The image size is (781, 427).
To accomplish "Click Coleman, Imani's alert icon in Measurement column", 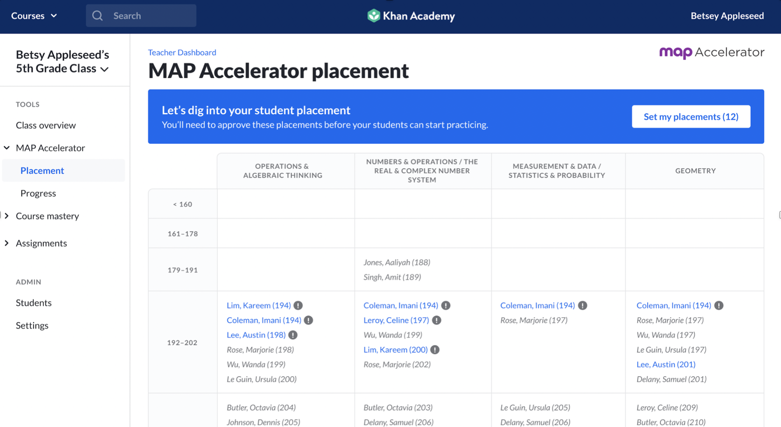I will 582,305.
